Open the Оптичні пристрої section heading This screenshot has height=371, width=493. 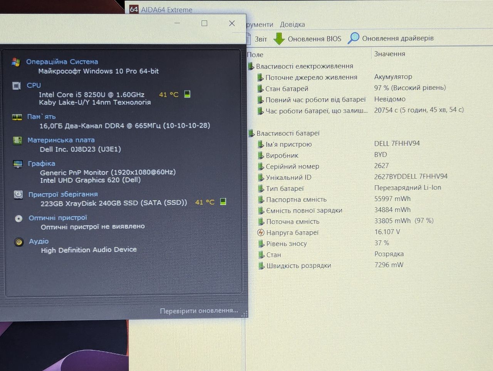click(58, 218)
